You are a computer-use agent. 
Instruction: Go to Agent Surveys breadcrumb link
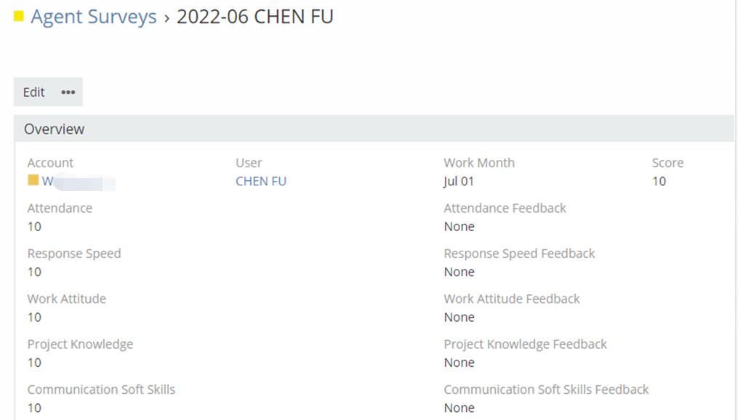(93, 17)
